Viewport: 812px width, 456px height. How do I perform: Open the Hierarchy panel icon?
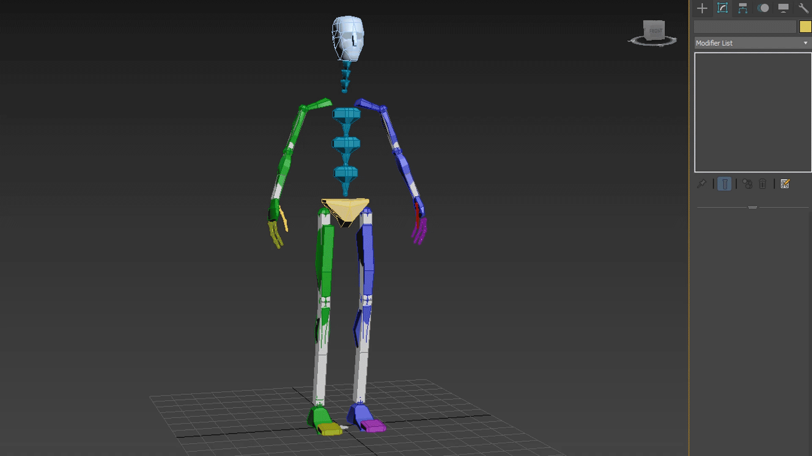(743, 8)
